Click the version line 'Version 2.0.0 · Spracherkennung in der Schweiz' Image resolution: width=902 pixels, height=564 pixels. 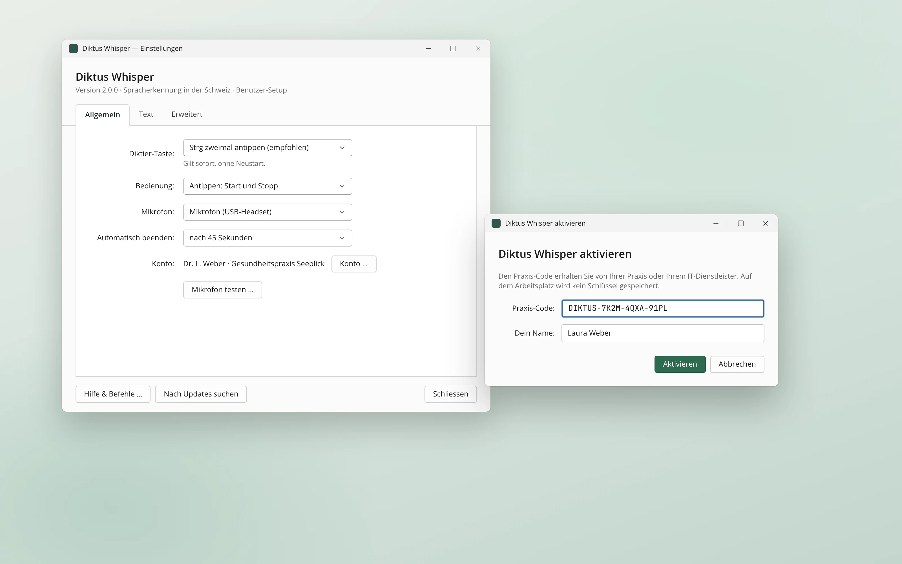point(153,90)
